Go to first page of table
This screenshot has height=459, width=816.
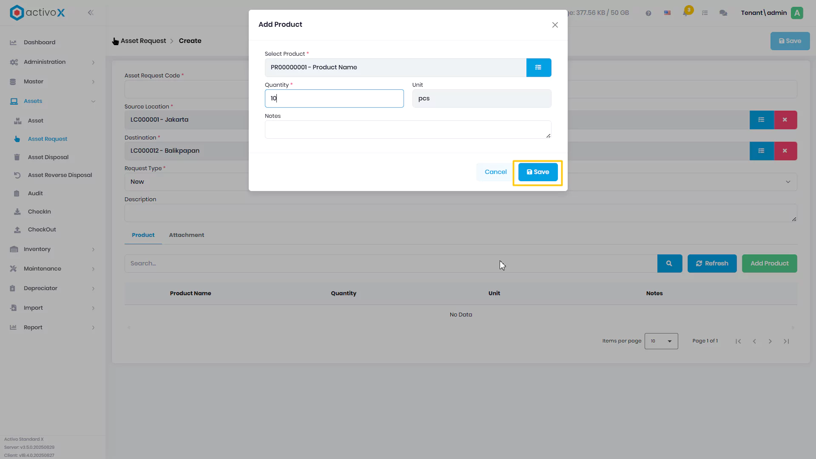point(738,342)
